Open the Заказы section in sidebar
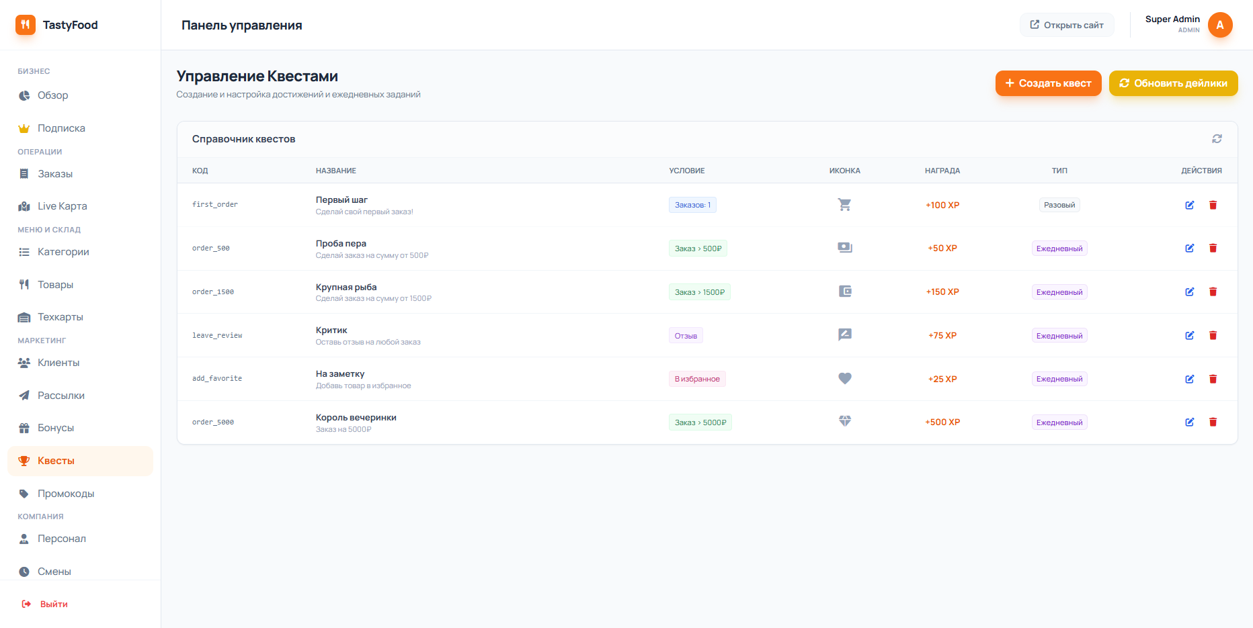Viewport: 1253px width, 628px height. [55, 174]
